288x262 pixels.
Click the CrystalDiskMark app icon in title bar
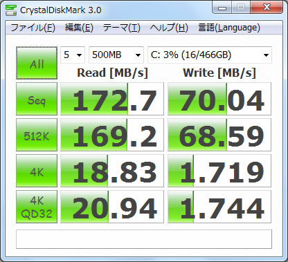pos(11,10)
